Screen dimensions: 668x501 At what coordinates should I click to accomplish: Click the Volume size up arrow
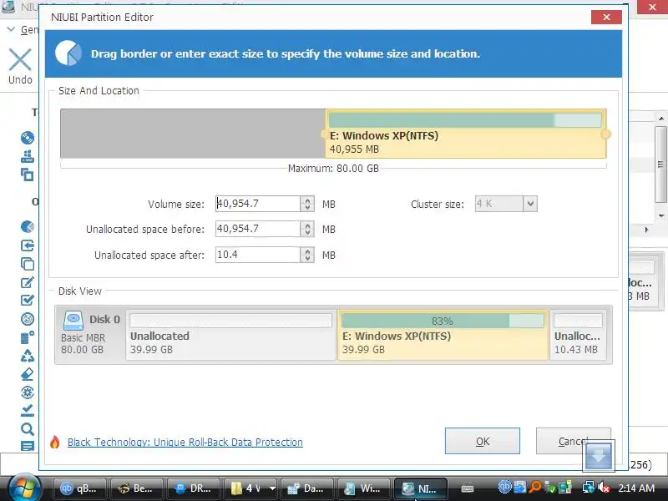point(307,200)
